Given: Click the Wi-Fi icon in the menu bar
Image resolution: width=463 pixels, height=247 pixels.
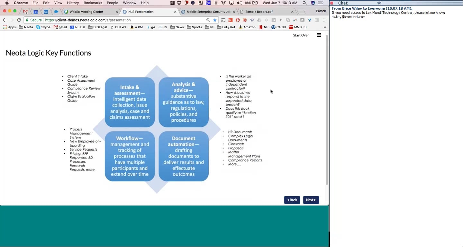Looking at the screenshot, I should click(x=223, y=3).
